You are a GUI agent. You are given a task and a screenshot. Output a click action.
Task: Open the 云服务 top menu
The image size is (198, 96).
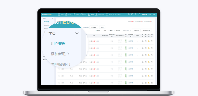[x=117, y=15]
